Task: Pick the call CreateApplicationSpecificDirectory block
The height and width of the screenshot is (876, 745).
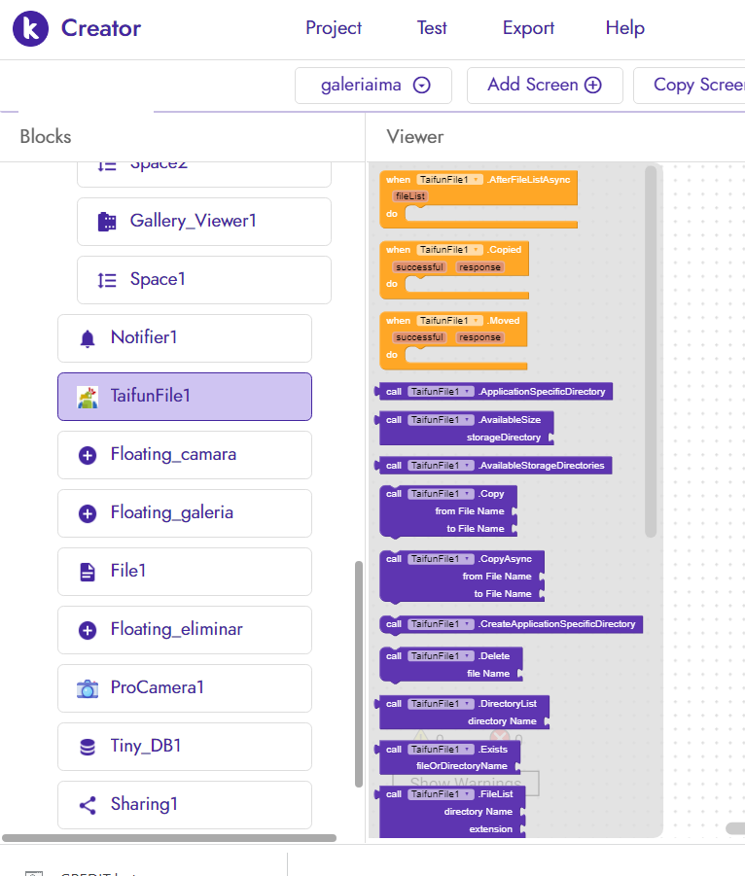Action: [x=511, y=624]
